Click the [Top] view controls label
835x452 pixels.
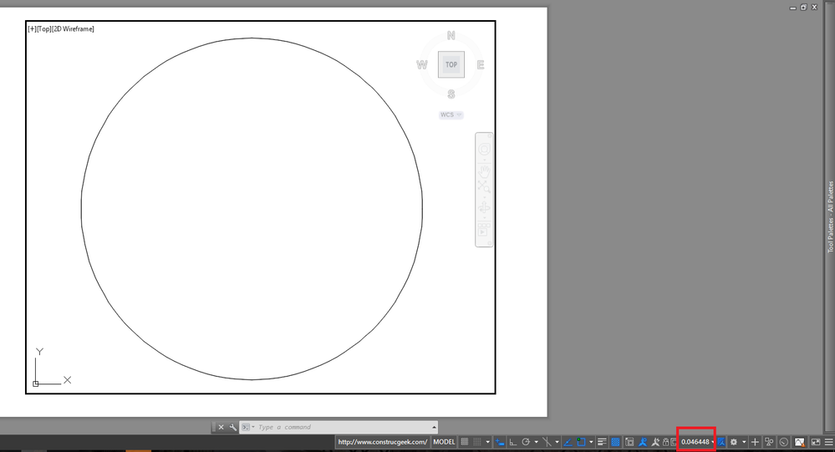click(x=44, y=28)
